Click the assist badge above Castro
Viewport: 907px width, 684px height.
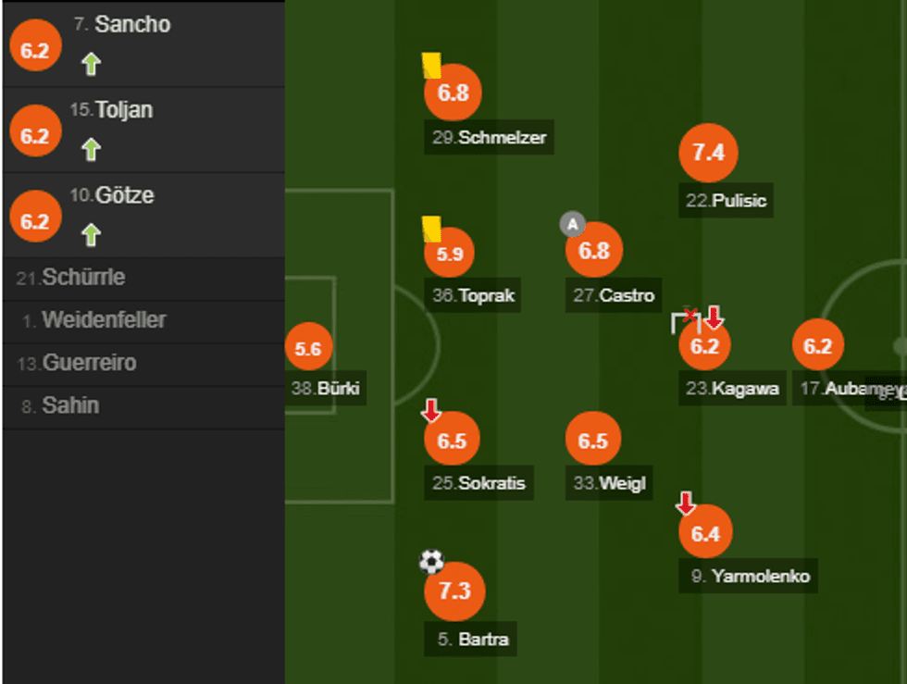click(x=571, y=223)
